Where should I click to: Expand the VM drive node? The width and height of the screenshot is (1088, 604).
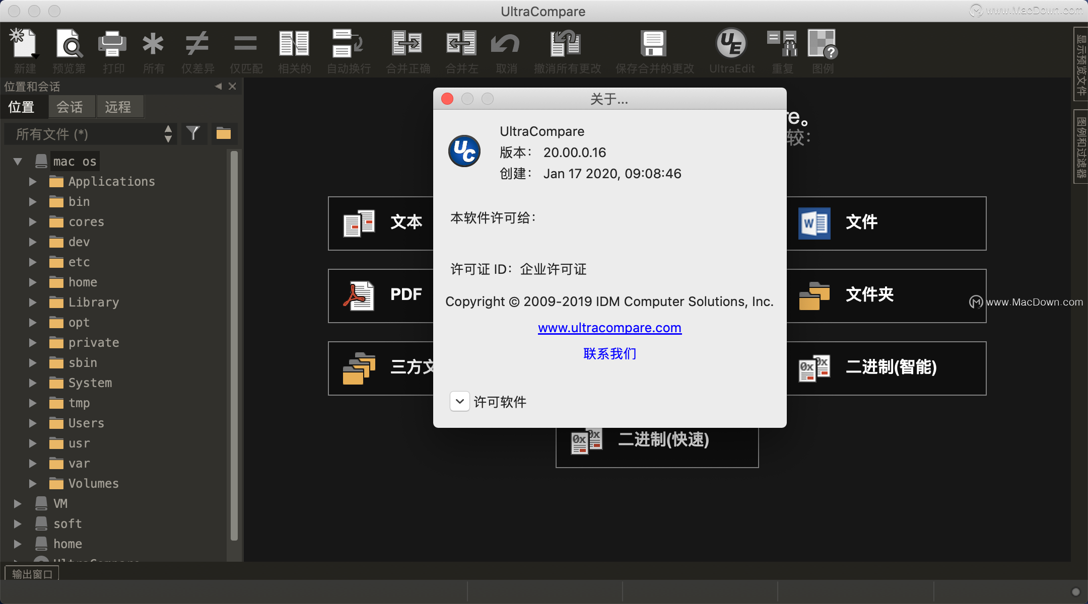click(x=18, y=504)
